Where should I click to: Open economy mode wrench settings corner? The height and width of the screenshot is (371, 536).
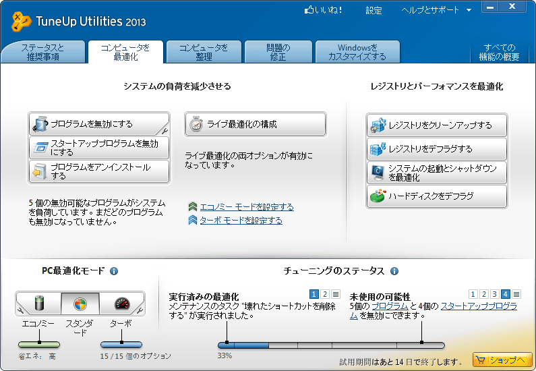pyautogui.click(x=20, y=310)
